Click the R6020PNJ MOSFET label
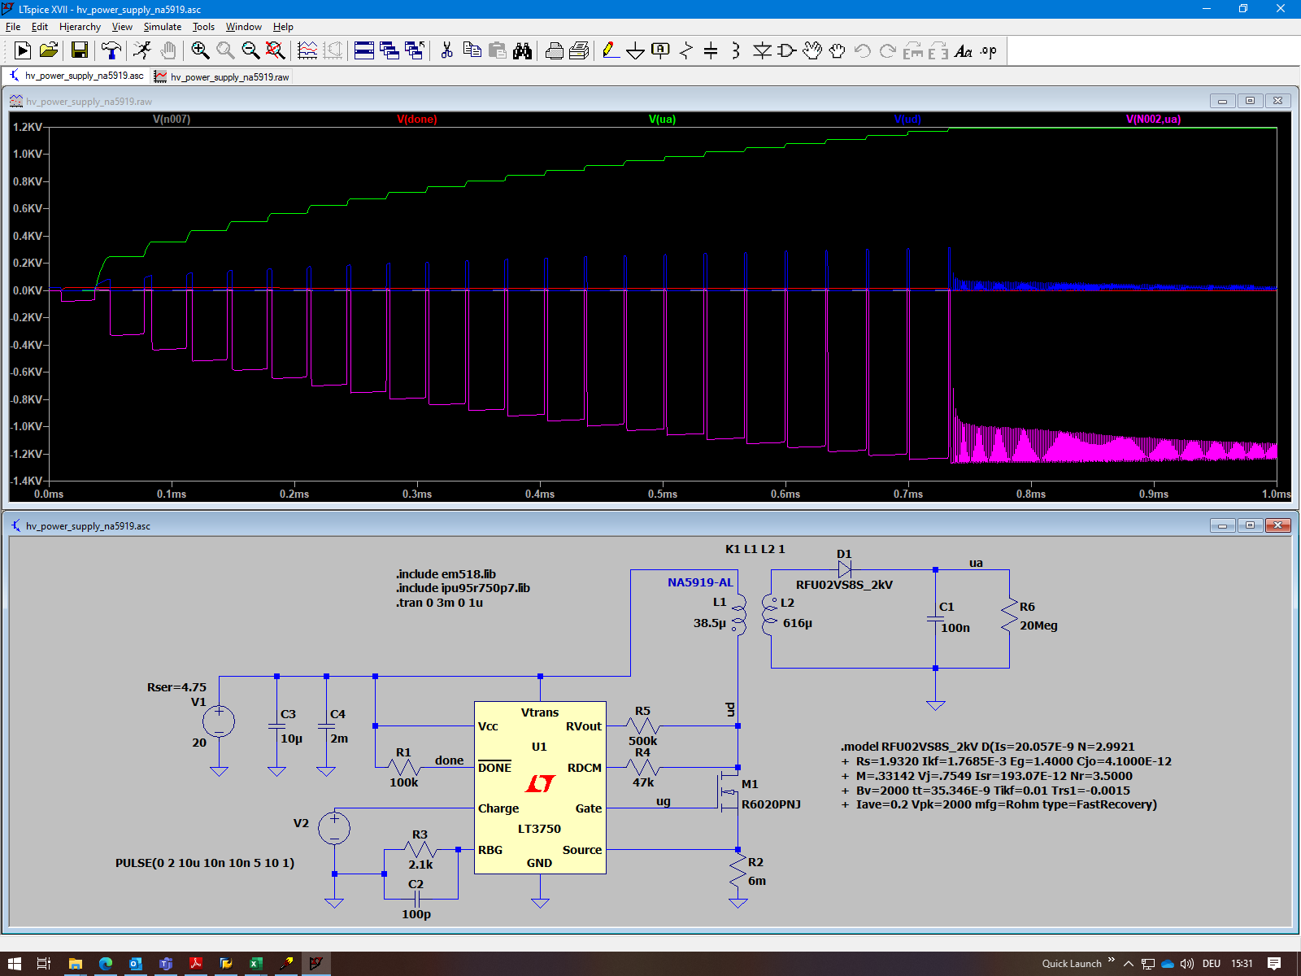Image resolution: width=1301 pixels, height=976 pixels. tap(771, 804)
